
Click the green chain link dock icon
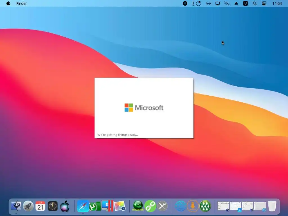(x=150, y=206)
